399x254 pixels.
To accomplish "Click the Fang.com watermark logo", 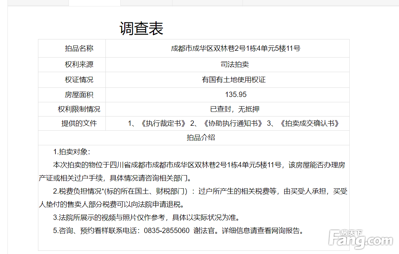I will (361, 239).
